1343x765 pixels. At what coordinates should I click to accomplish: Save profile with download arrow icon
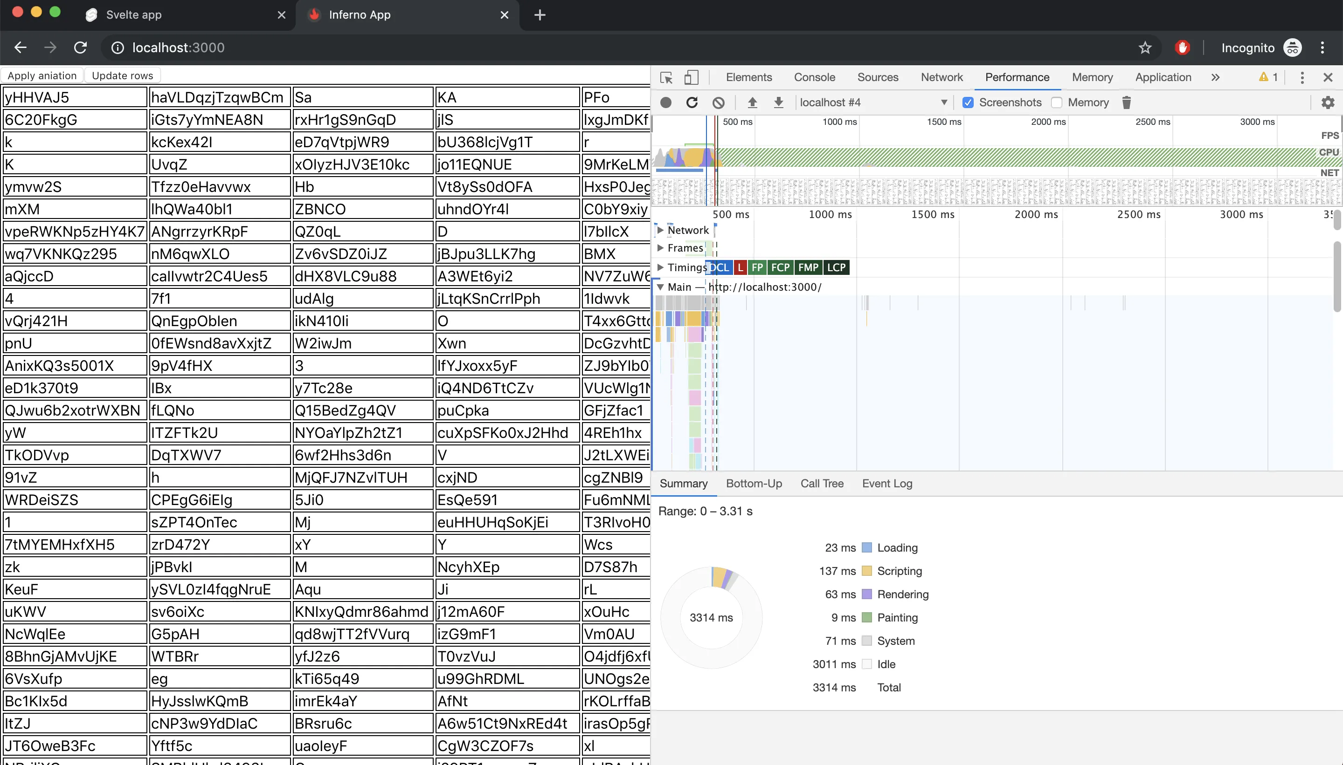779,102
